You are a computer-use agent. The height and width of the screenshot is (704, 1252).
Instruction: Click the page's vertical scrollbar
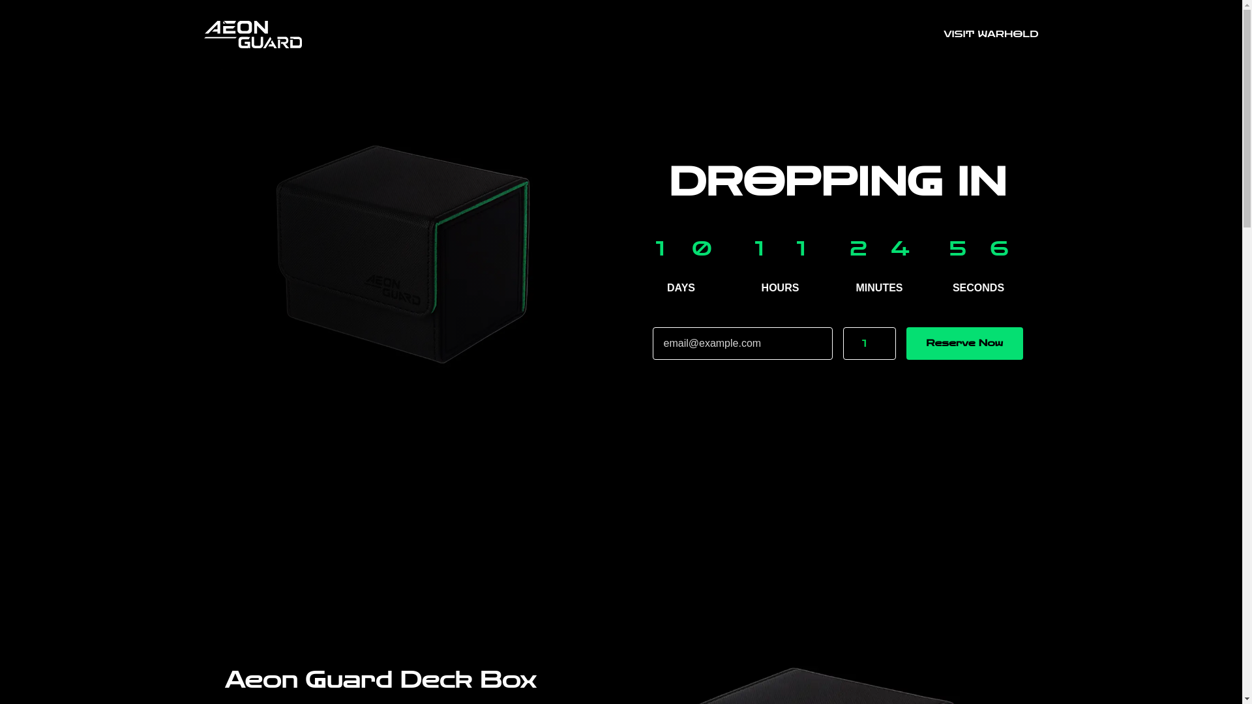click(x=1247, y=352)
